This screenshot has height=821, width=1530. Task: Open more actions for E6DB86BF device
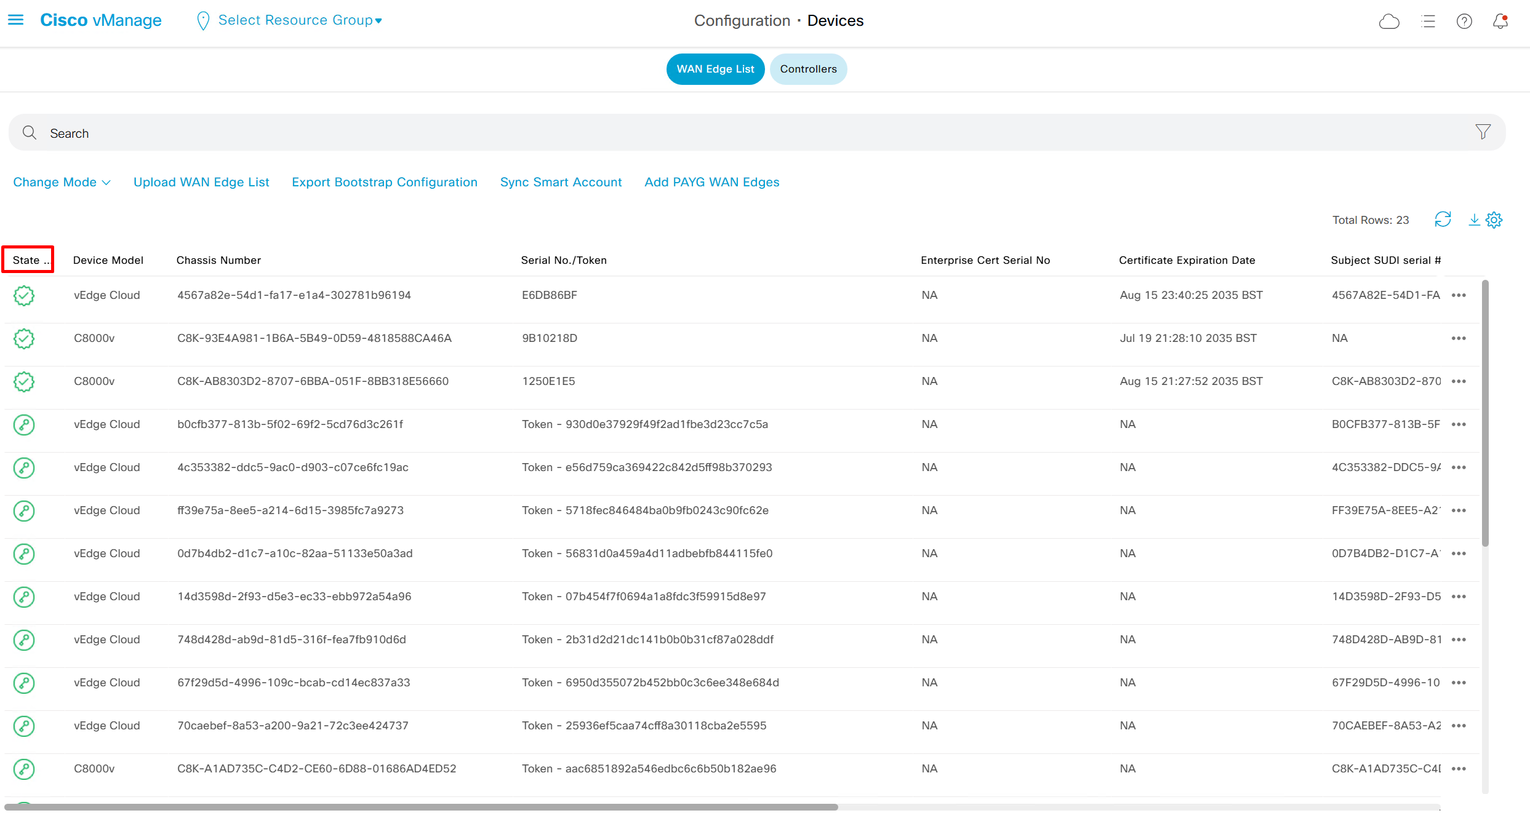1459,295
